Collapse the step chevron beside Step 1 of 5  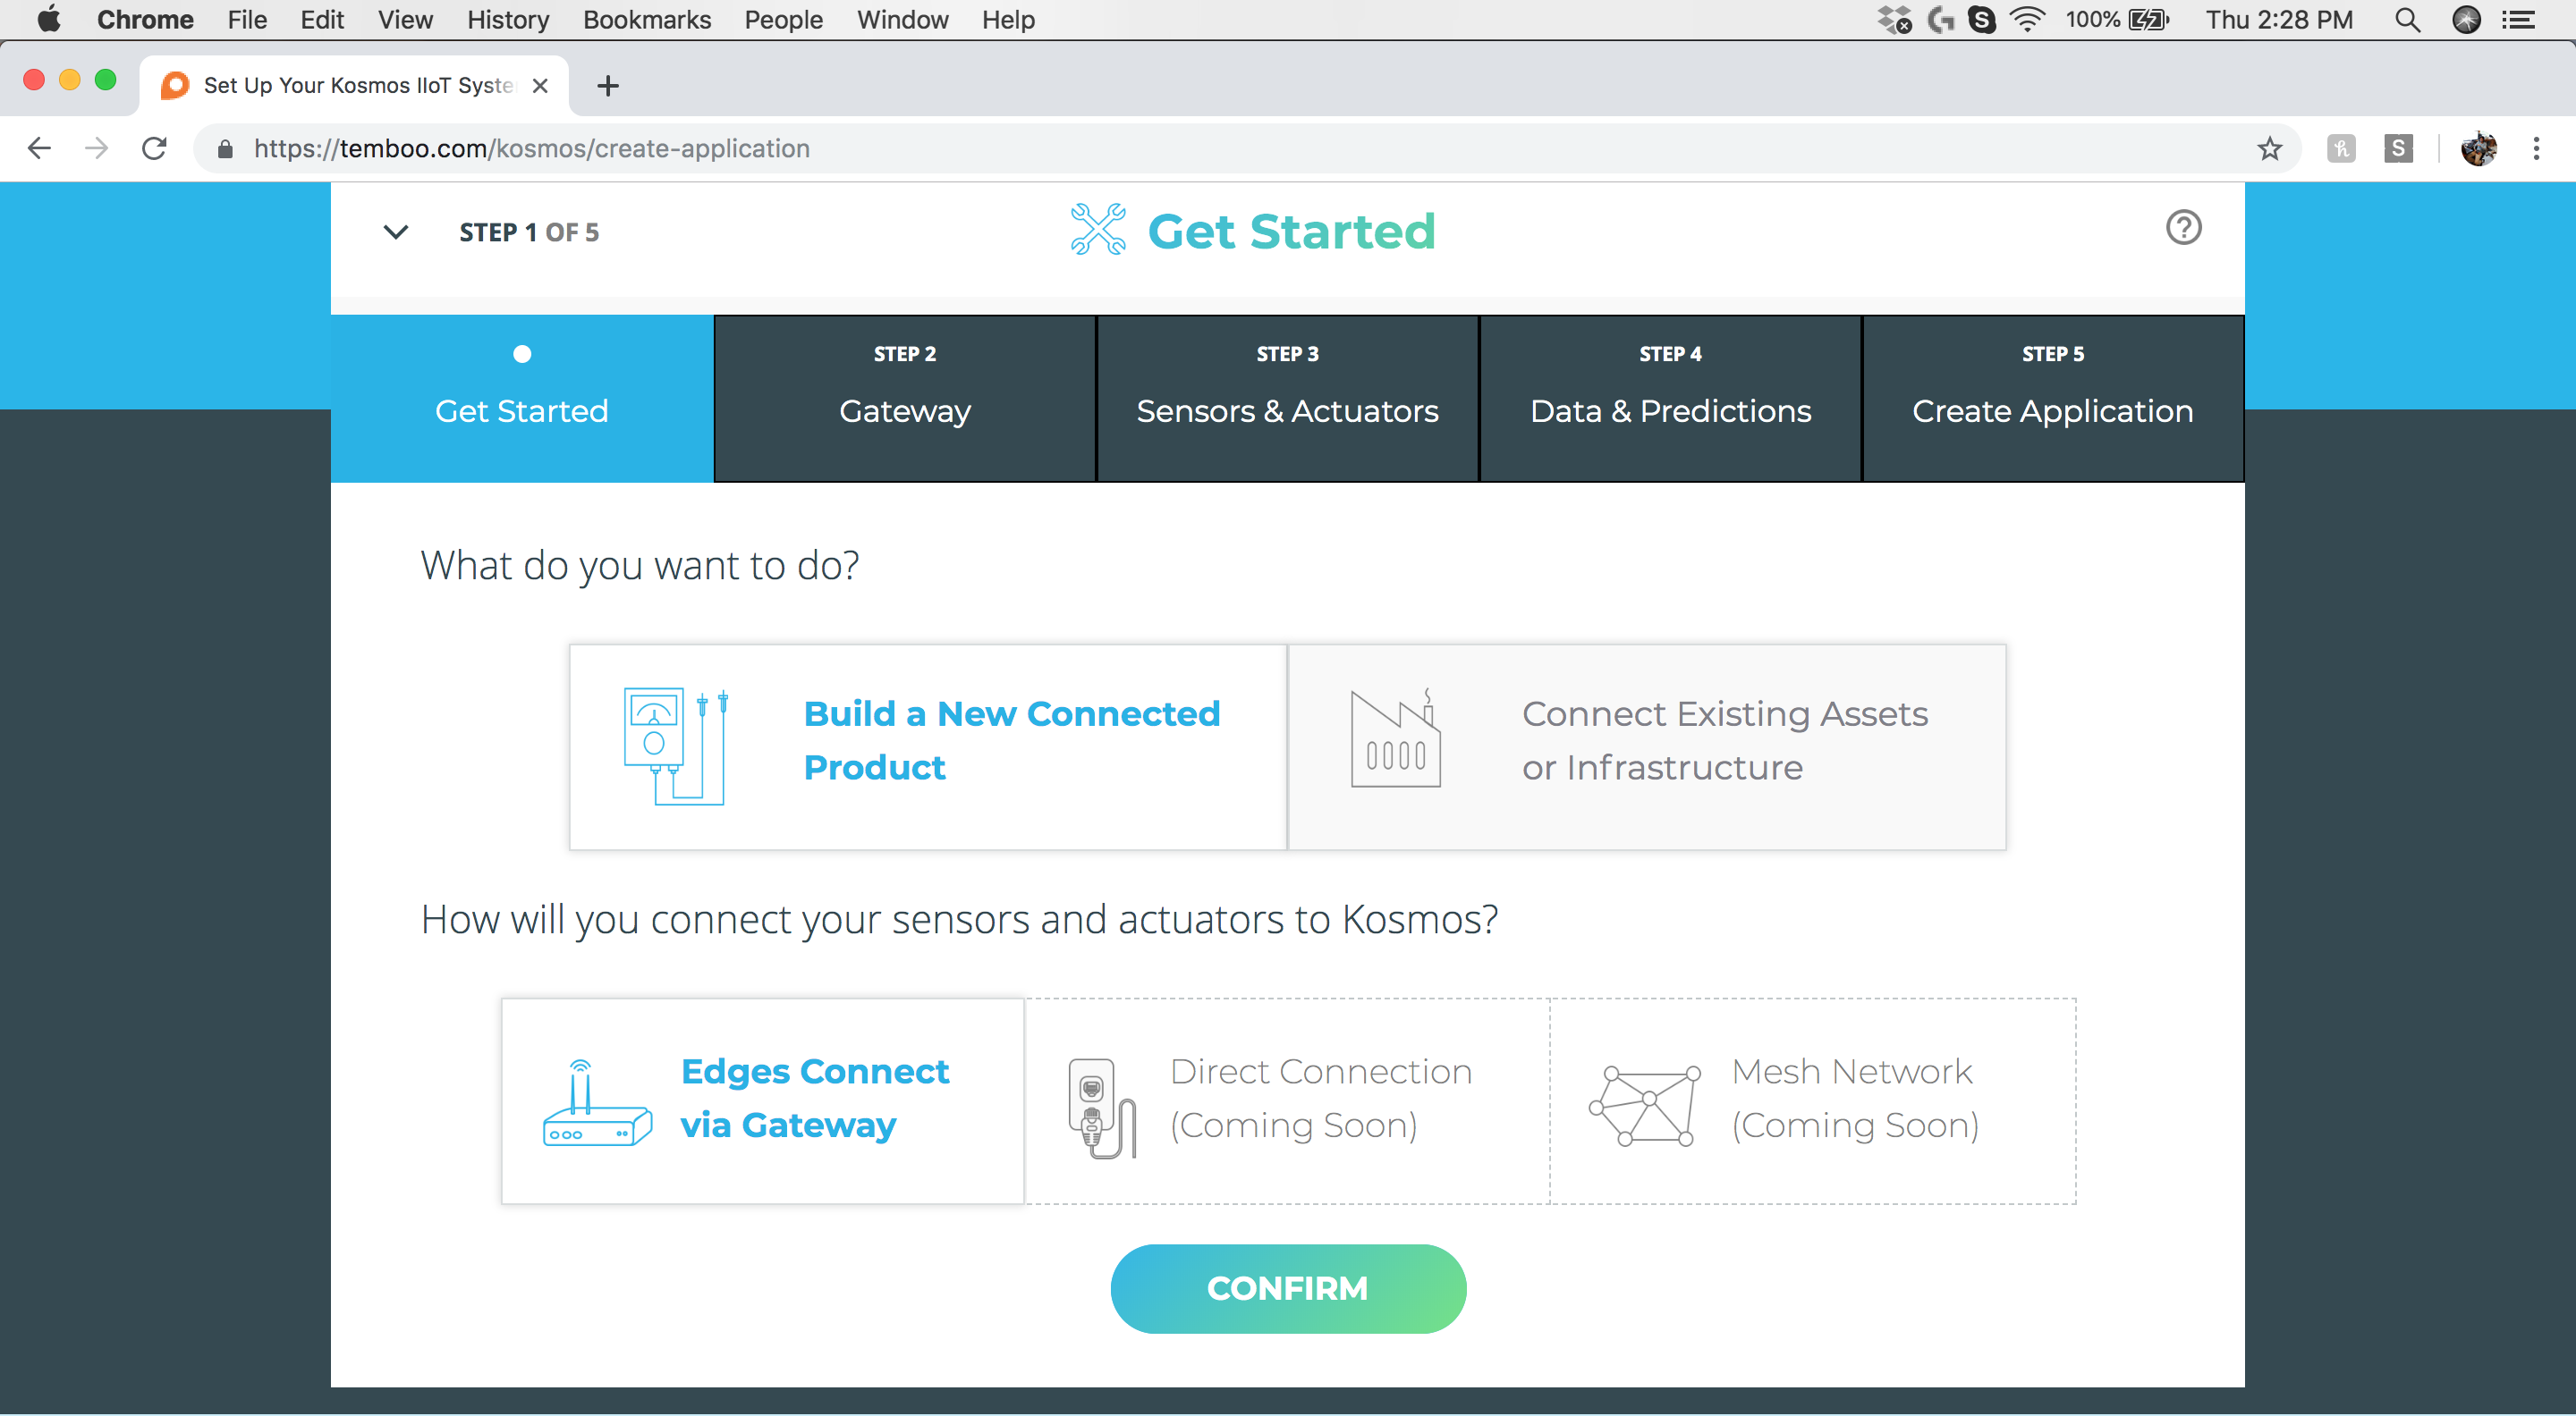tap(396, 232)
